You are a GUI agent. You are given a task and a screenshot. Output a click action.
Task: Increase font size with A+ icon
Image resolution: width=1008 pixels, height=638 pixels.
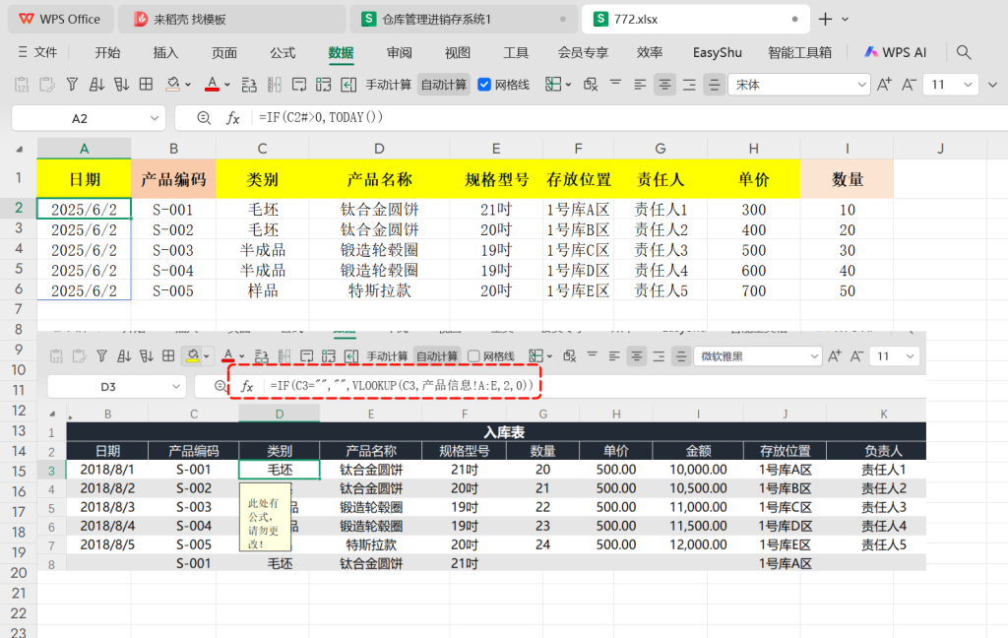click(x=884, y=85)
